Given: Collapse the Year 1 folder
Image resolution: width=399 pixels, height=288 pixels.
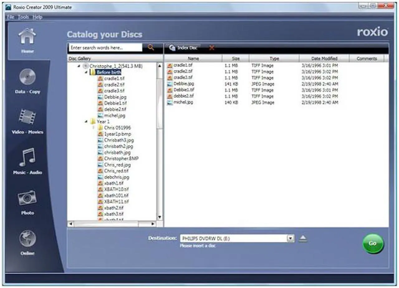Looking at the screenshot, I should pyautogui.click(x=86, y=122).
